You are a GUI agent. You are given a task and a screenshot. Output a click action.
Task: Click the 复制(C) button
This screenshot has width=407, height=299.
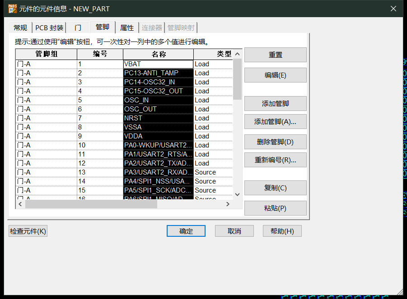(x=276, y=188)
